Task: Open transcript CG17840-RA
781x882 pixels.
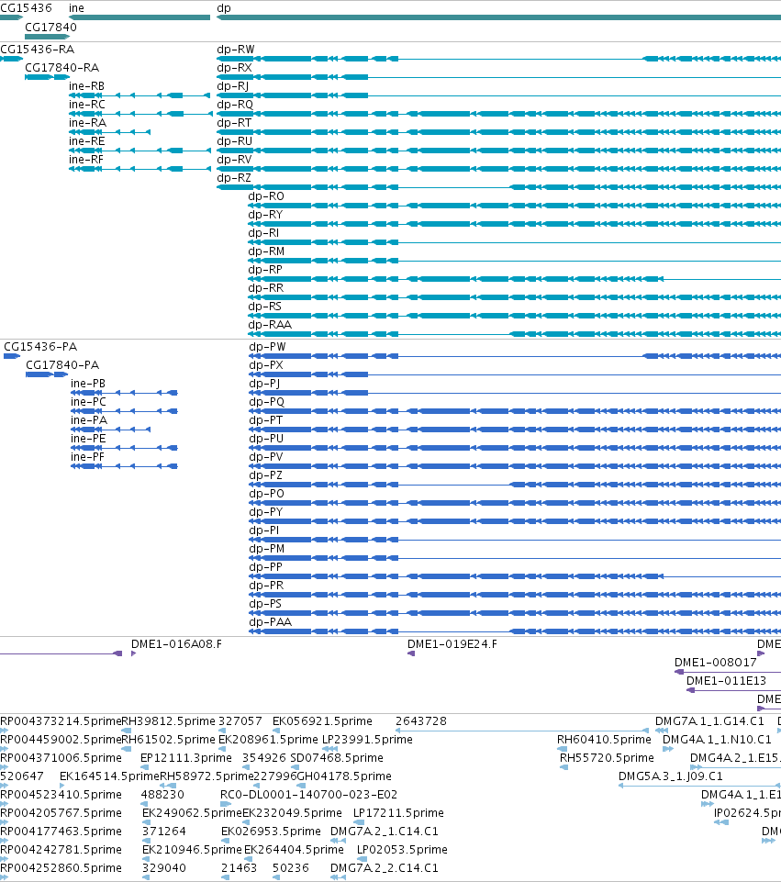Action: tap(61, 68)
